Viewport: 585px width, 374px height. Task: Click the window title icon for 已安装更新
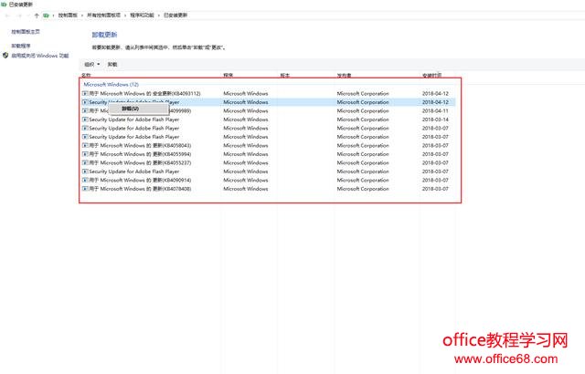click(x=4, y=5)
